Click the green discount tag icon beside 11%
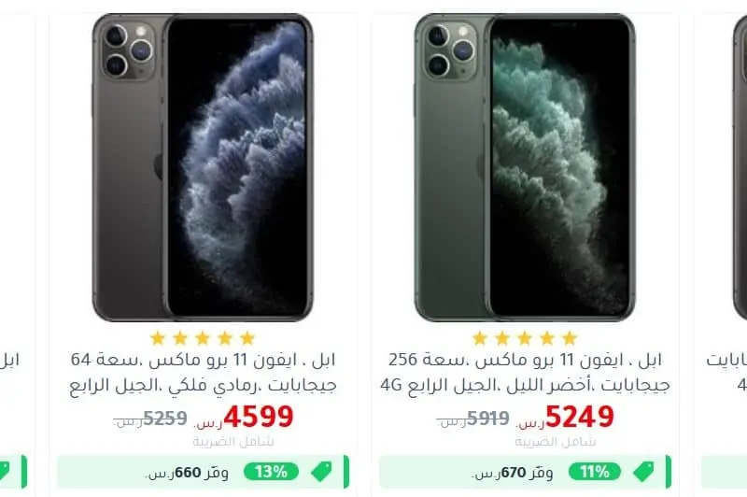 [643, 472]
